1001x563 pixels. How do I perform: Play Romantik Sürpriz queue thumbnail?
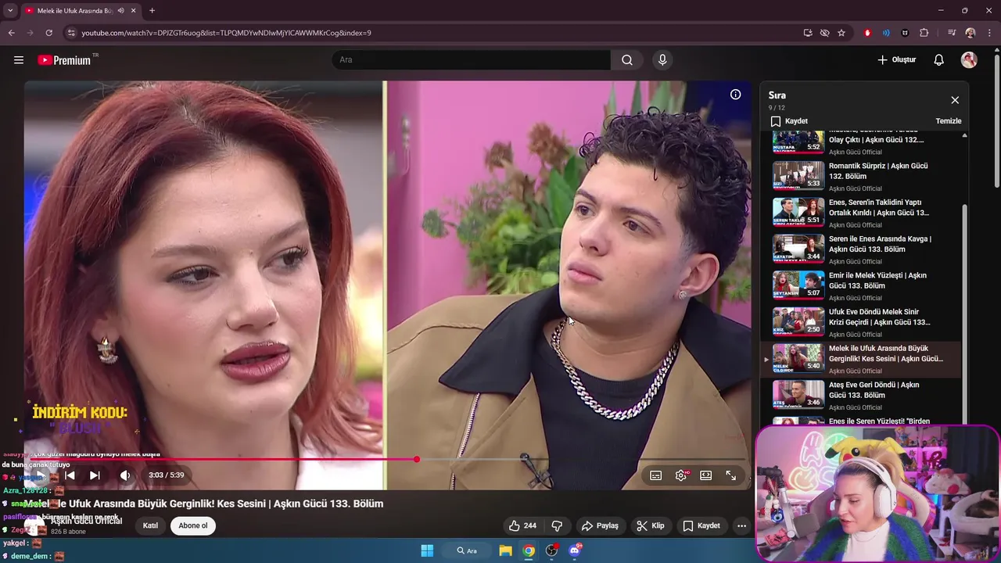[798, 175]
